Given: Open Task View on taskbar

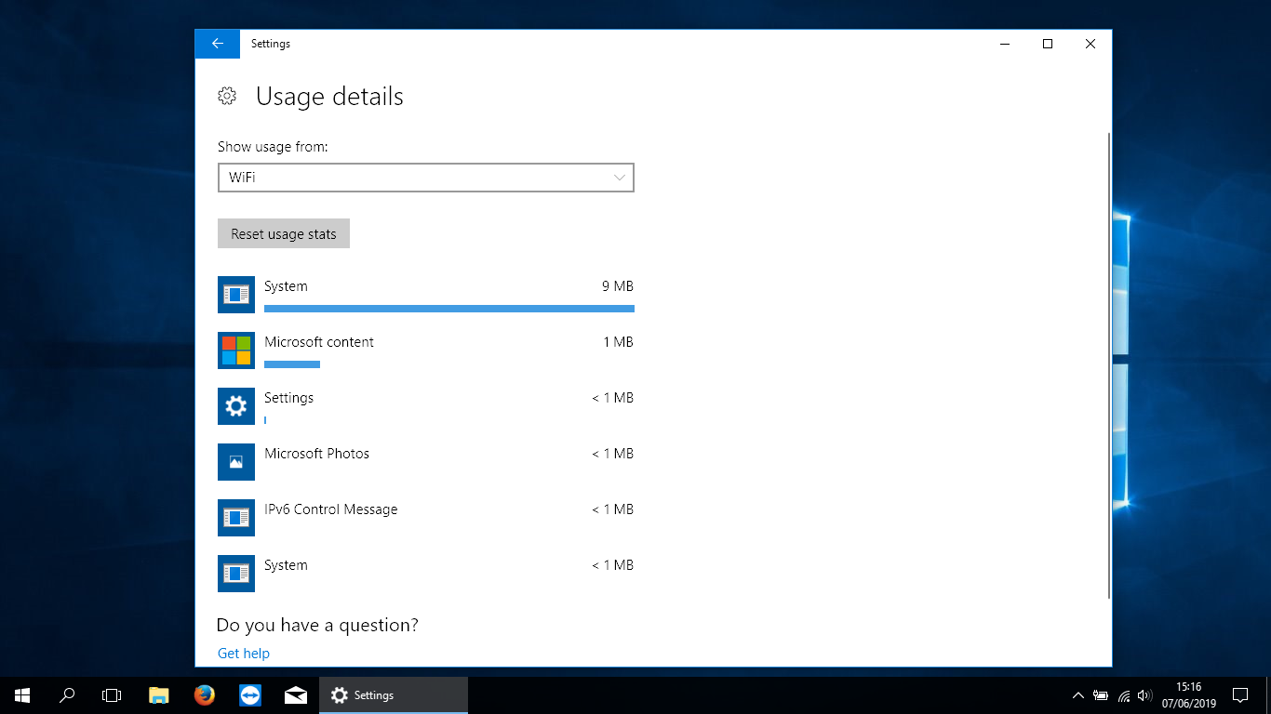Looking at the screenshot, I should (x=112, y=695).
